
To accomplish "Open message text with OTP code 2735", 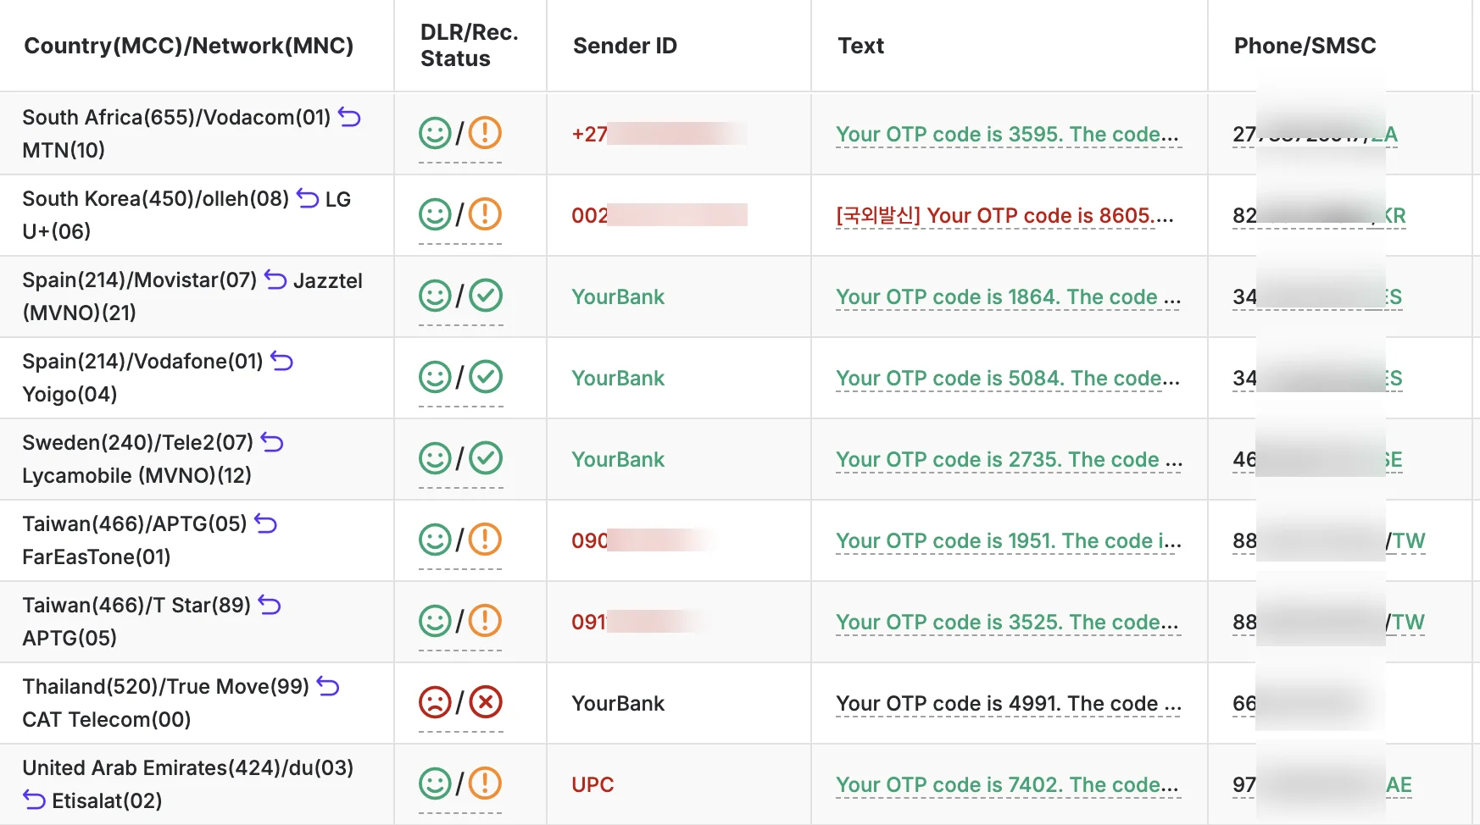I will tap(1009, 459).
